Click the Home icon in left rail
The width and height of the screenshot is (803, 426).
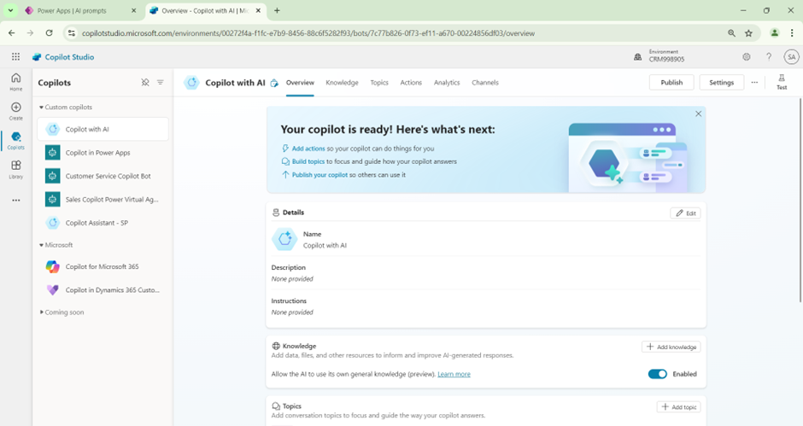[x=15, y=82]
